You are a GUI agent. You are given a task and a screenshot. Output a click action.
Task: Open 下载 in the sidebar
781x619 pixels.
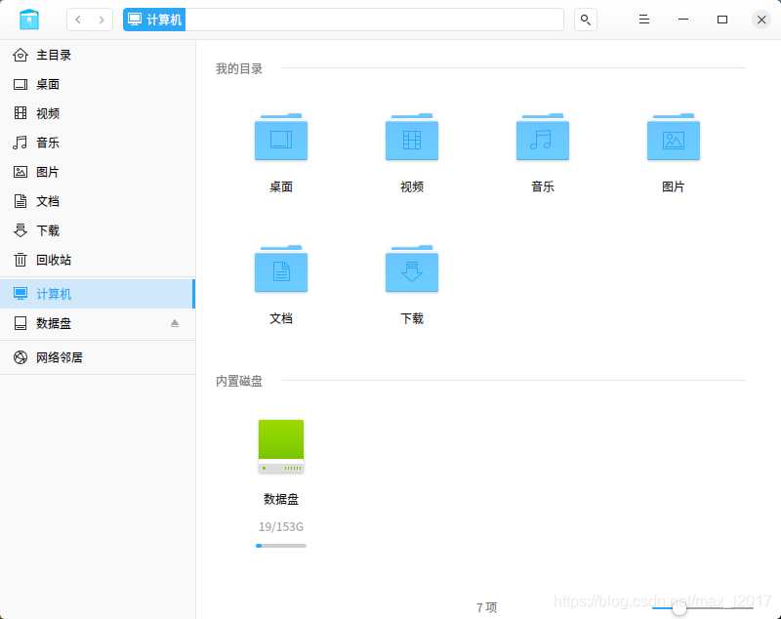[98, 230]
